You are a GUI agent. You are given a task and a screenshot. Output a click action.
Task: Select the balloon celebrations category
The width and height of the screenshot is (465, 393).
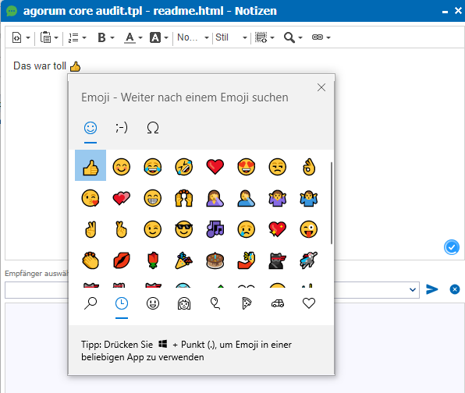(215, 303)
